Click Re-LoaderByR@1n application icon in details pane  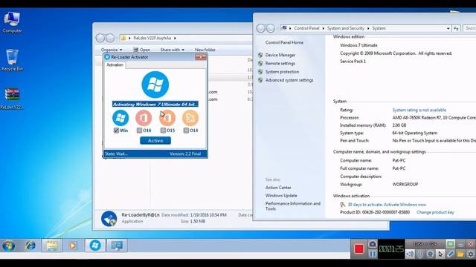click(x=109, y=219)
